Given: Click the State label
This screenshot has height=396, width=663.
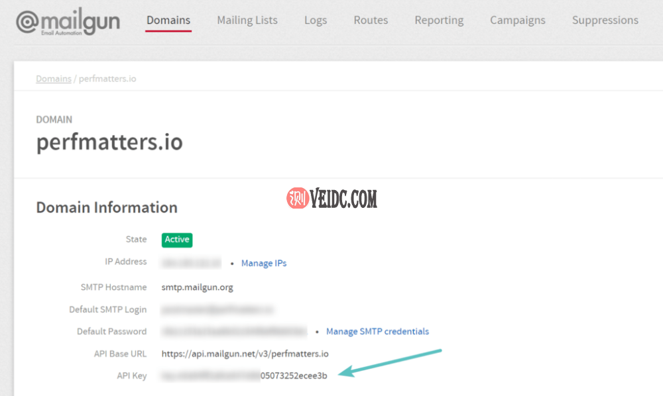Looking at the screenshot, I should [136, 239].
